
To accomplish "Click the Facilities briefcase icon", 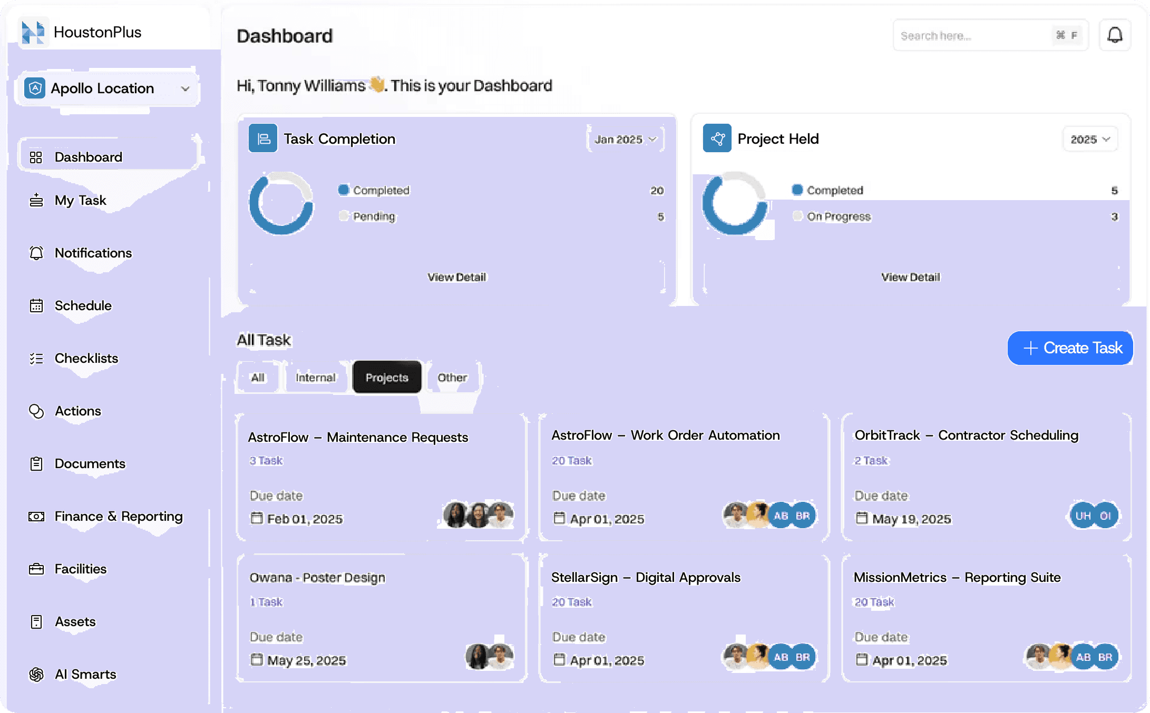I will [36, 569].
